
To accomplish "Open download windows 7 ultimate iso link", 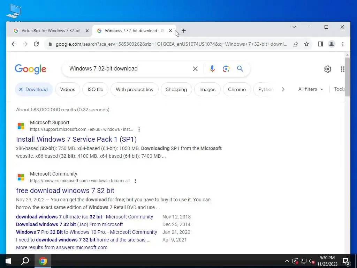I will [84, 217].
